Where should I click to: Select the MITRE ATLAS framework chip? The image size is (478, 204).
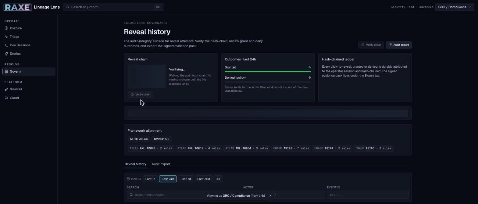click(x=139, y=139)
